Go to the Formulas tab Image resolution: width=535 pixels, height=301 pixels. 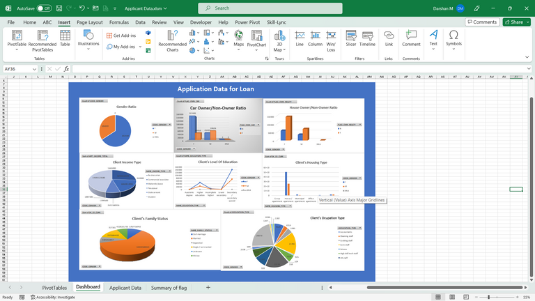coord(119,22)
